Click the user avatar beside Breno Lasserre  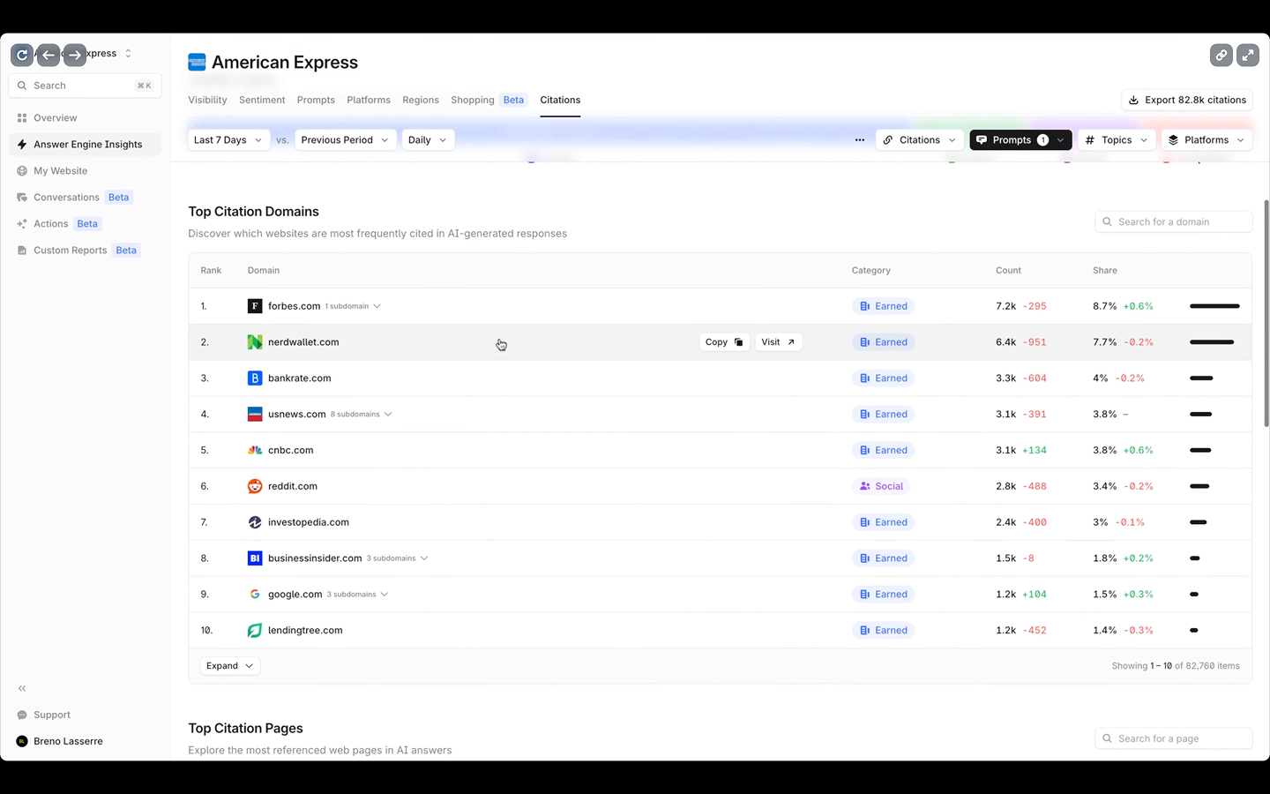tap(22, 741)
